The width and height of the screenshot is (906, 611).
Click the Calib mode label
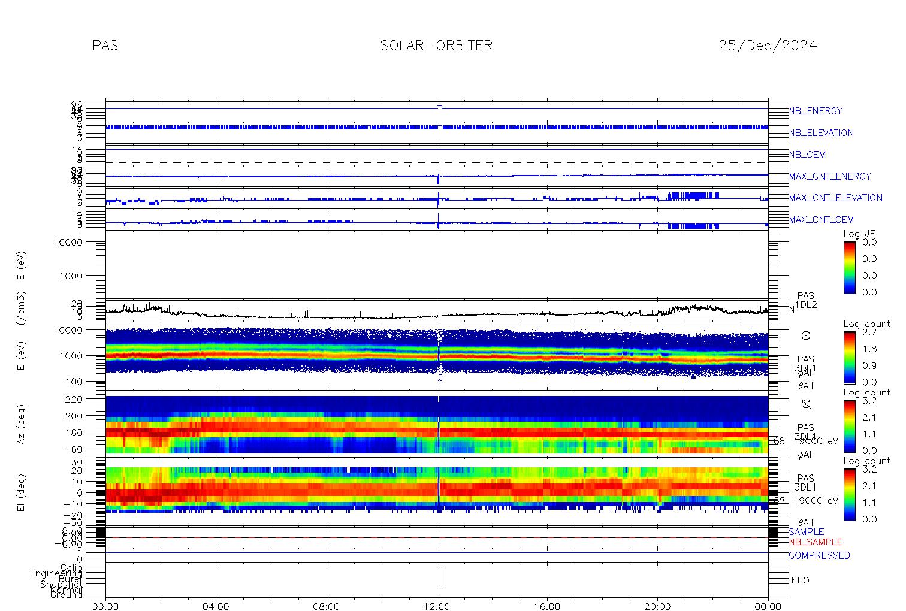[x=71, y=567]
